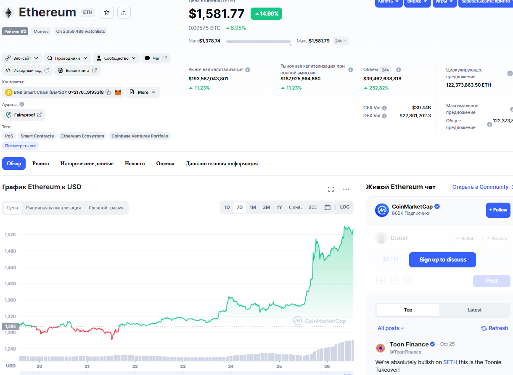Switch to the Latest posts tab
The height and width of the screenshot is (375, 513).
click(474, 310)
